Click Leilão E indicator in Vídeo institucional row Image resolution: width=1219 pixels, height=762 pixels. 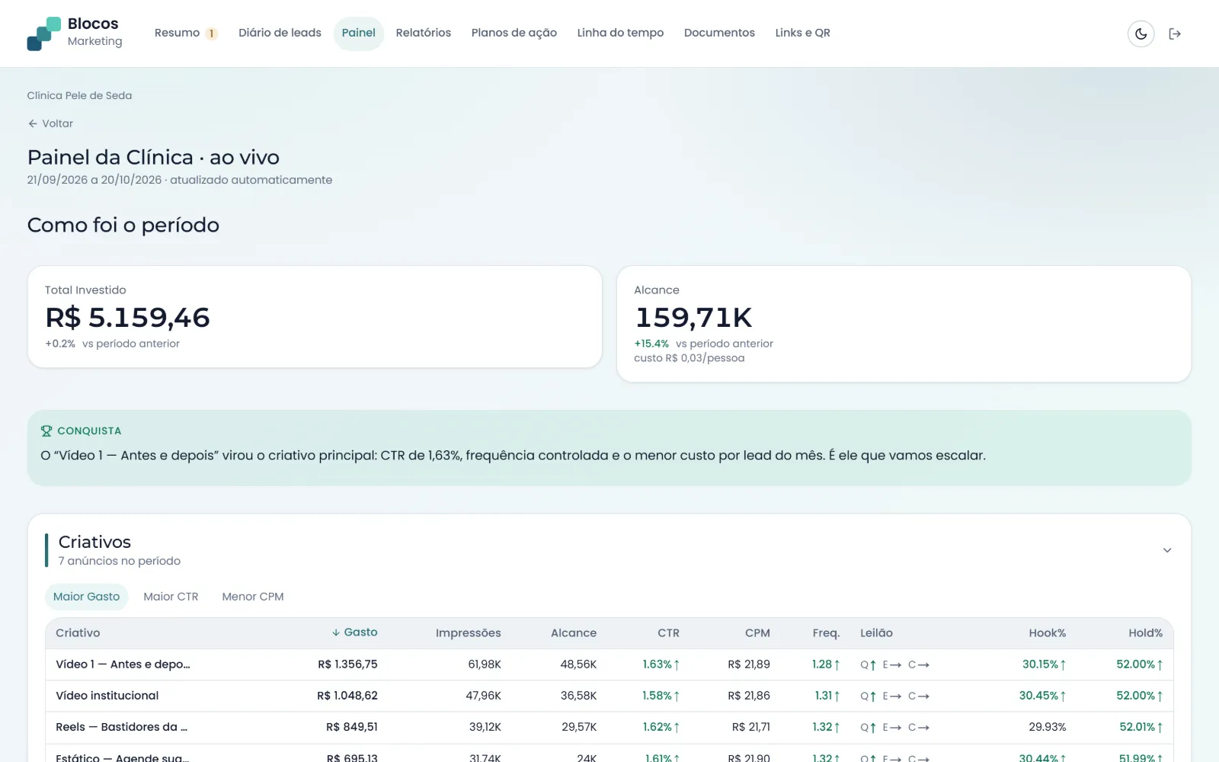coord(892,696)
